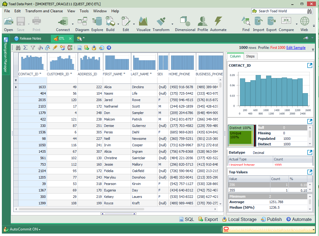Click the Distinct 100% green block
The image size is (319, 236).
click(240, 128)
